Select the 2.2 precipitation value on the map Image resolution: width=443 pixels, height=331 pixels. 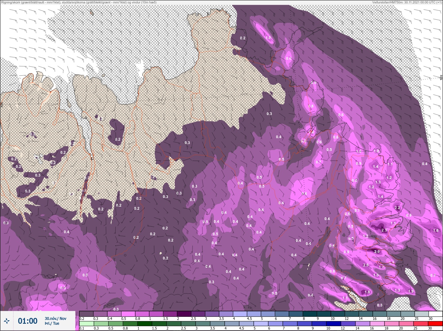397,208
